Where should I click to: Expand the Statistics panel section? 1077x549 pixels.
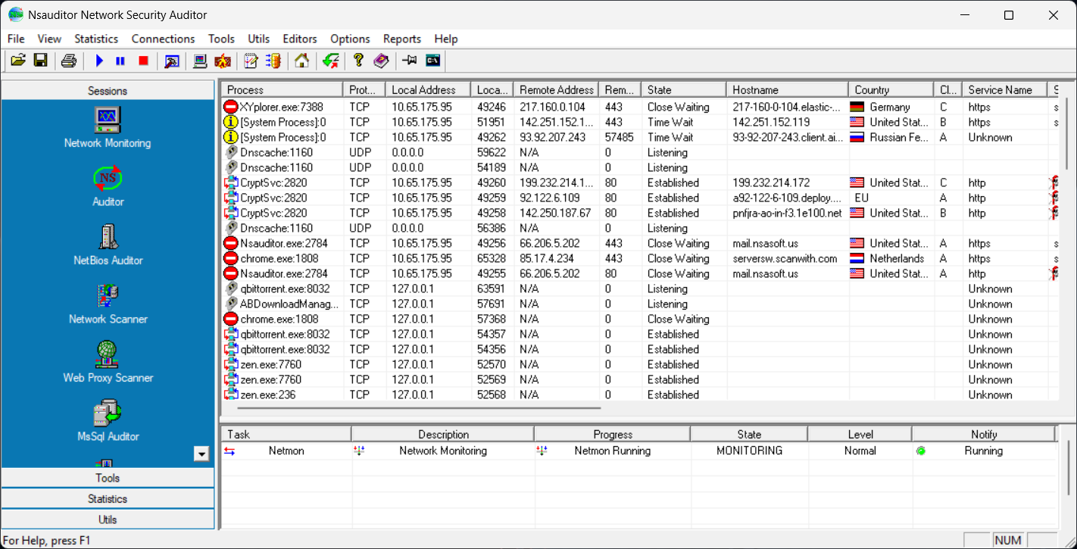point(108,499)
